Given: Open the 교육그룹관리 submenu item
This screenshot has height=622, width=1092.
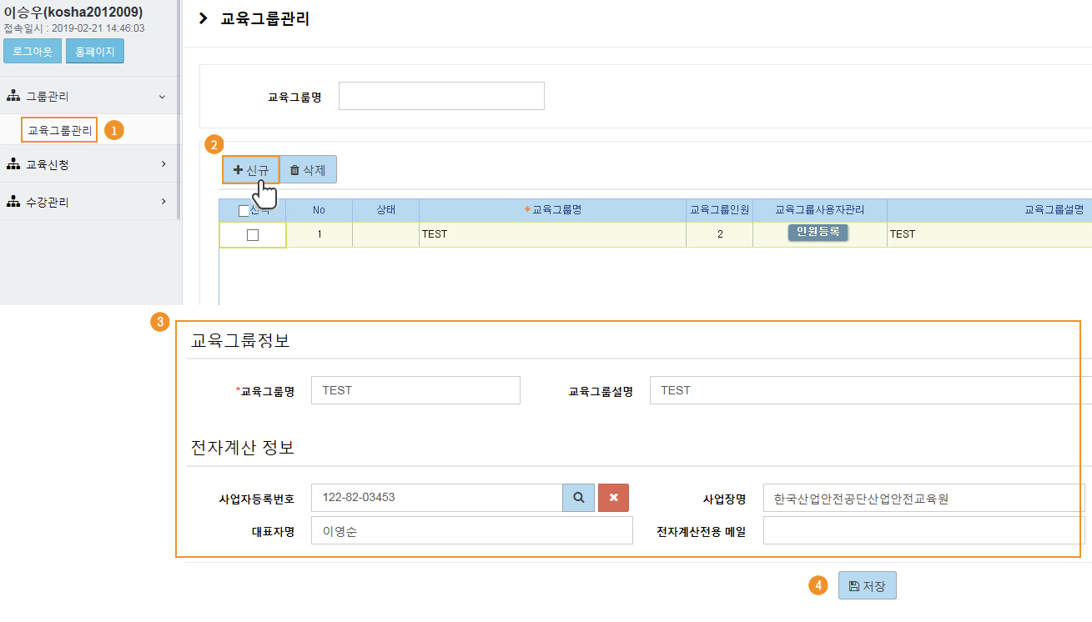Looking at the screenshot, I should (59, 130).
